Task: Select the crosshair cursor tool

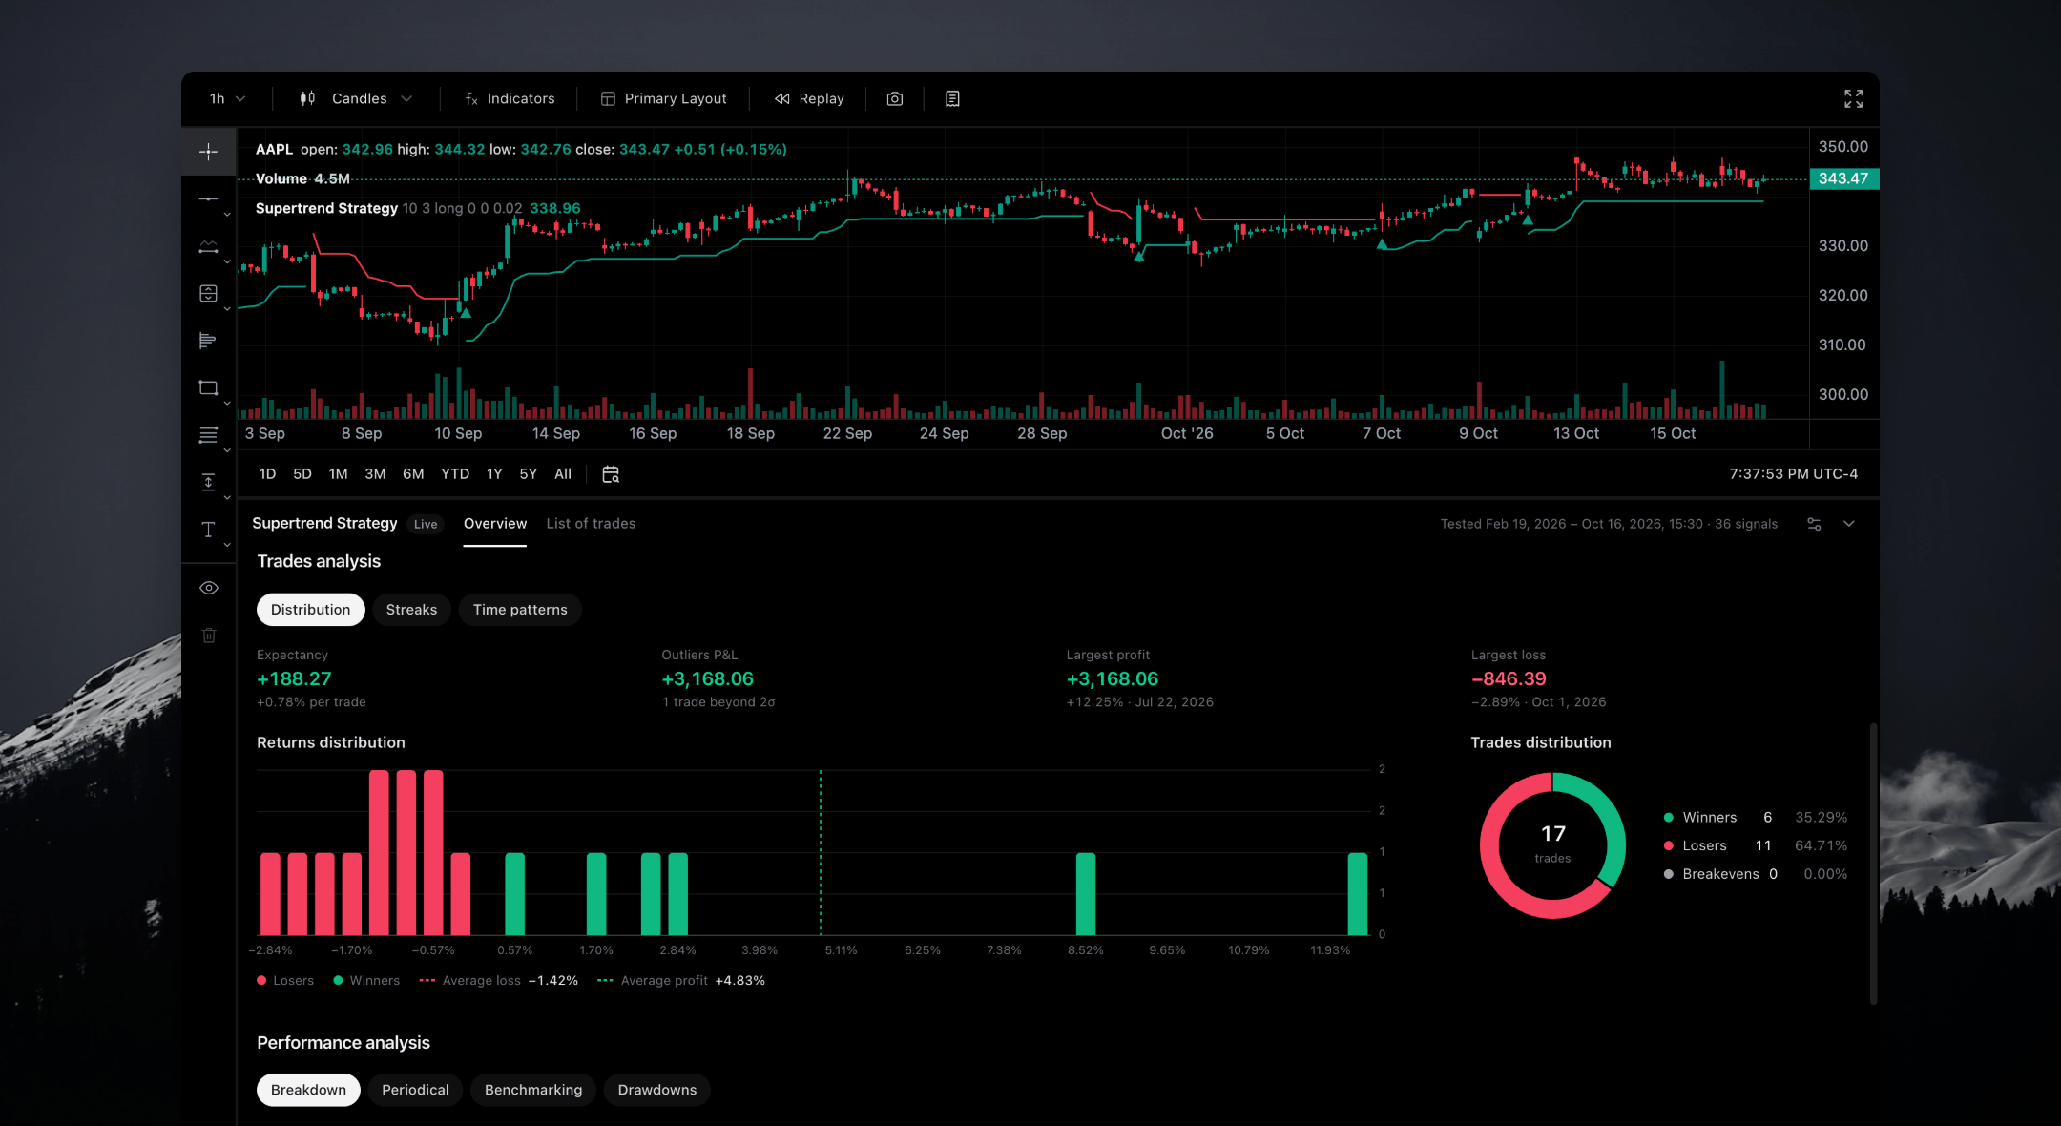Action: click(208, 152)
